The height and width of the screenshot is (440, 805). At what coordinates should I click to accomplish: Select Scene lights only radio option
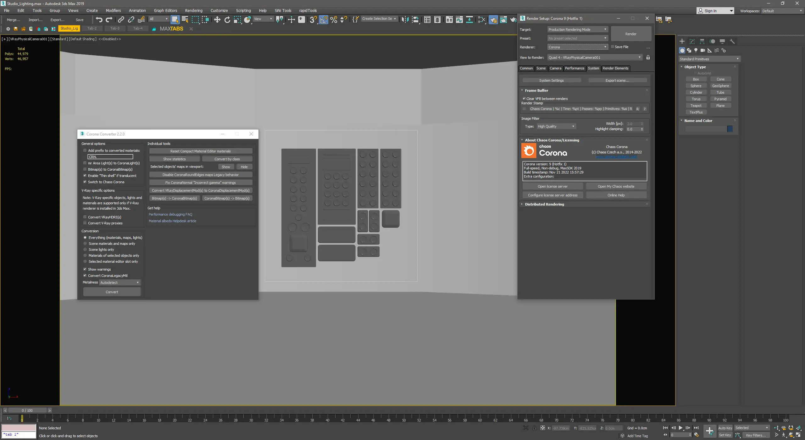[x=85, y=250]
